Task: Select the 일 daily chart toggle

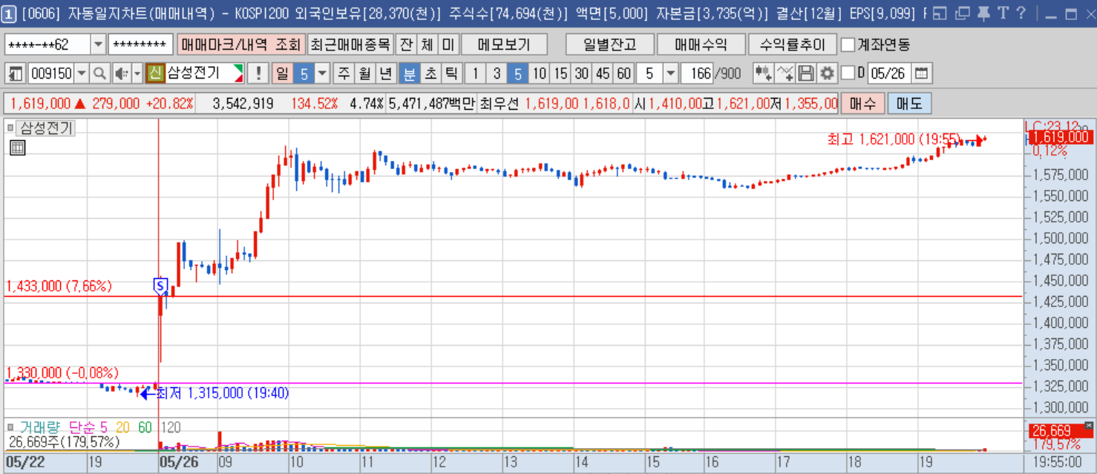Action: [282, 73]
